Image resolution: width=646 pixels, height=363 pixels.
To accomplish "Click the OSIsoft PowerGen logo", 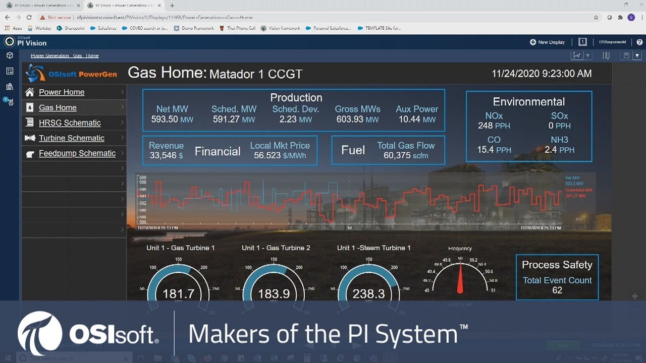I will tap(72, 74).
